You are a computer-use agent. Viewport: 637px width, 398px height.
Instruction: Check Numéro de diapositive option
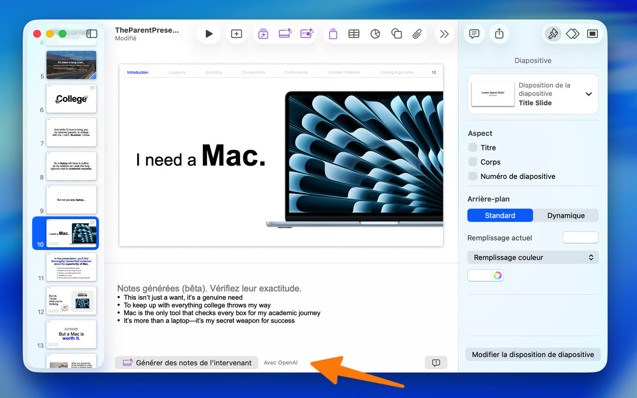coord(473,176)
